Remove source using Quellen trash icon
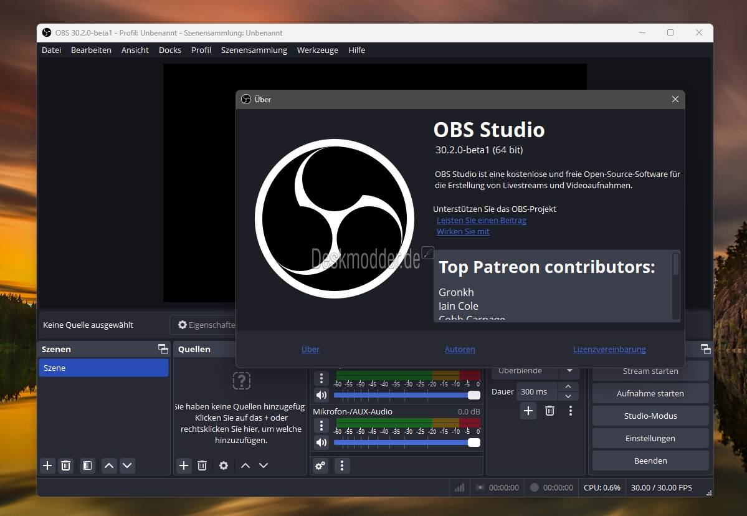Viewport: 747px width, 516px height. tap(202, 466)
